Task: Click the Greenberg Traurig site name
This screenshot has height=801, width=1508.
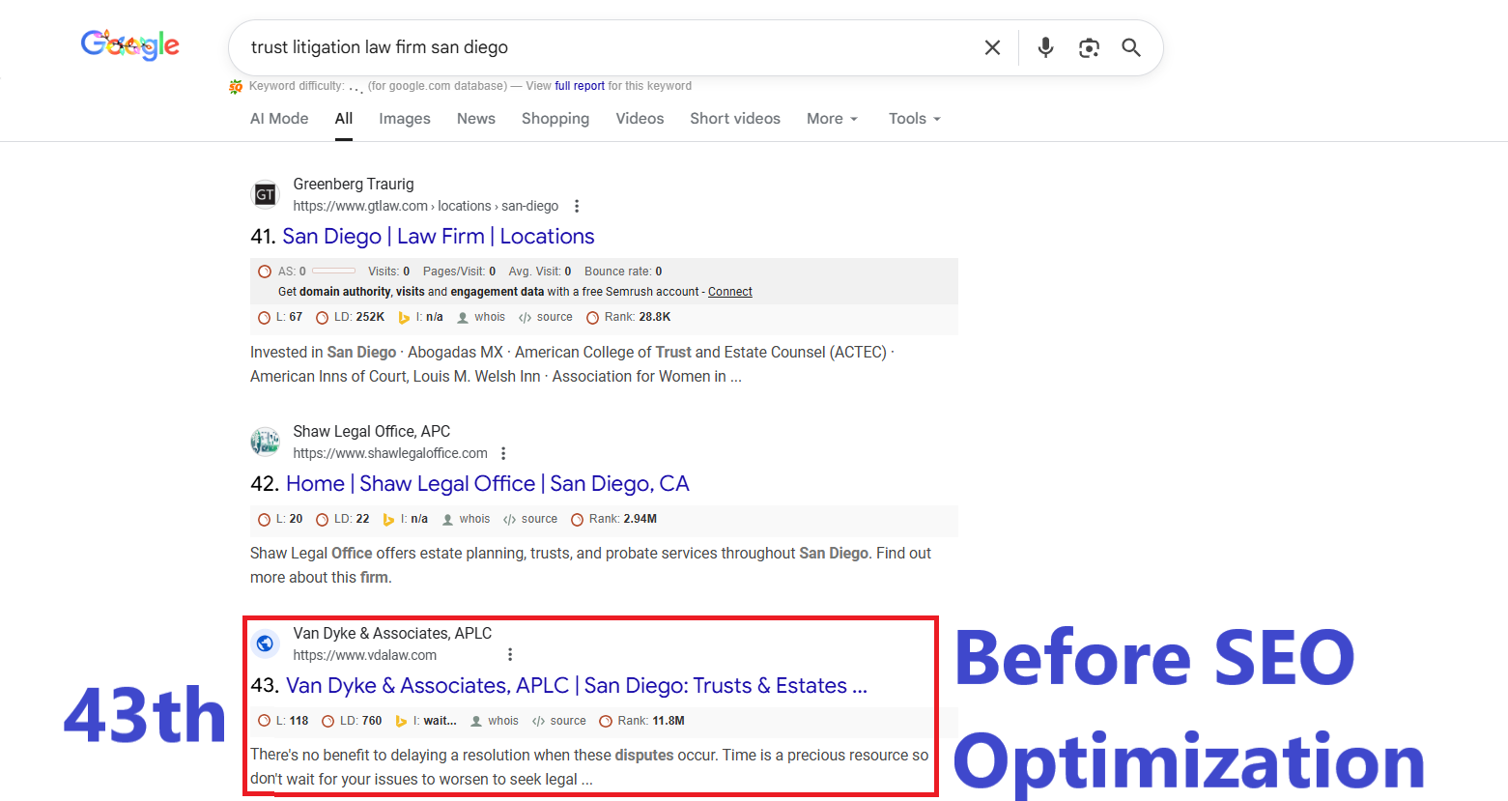Action: click(x=354, y=184)
